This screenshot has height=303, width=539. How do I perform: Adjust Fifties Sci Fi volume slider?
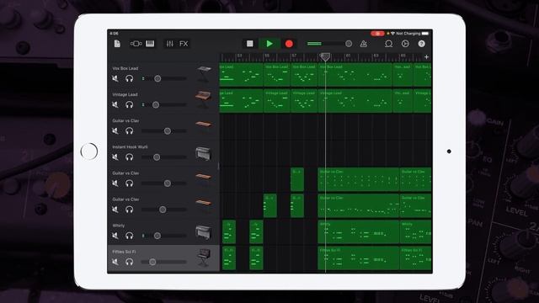[164, 262]
